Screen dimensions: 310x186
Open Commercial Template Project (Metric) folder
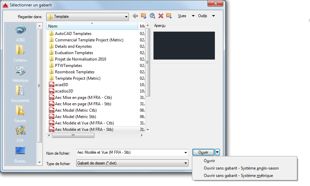[x=86, y=40]
